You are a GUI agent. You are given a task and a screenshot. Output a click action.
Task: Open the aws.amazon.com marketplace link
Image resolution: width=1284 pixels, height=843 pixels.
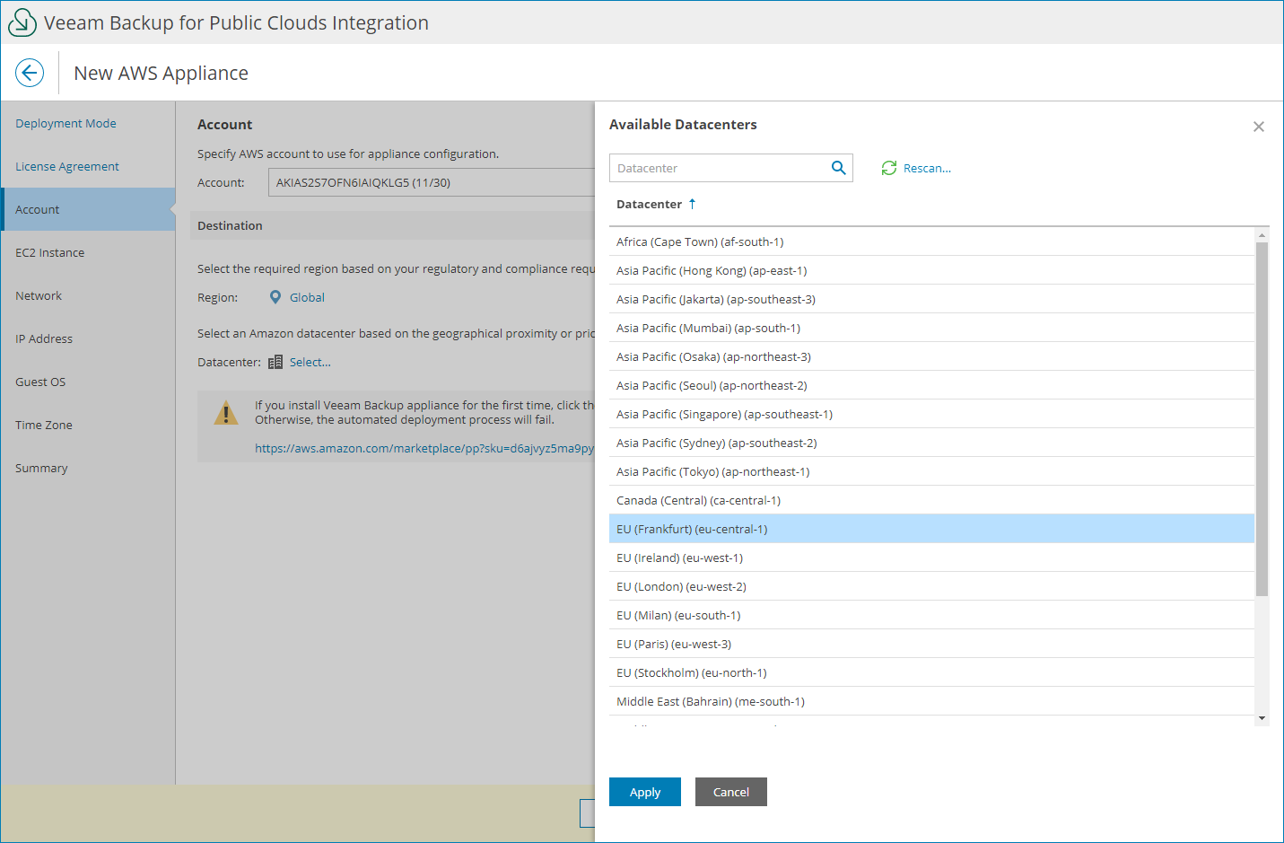422,448
